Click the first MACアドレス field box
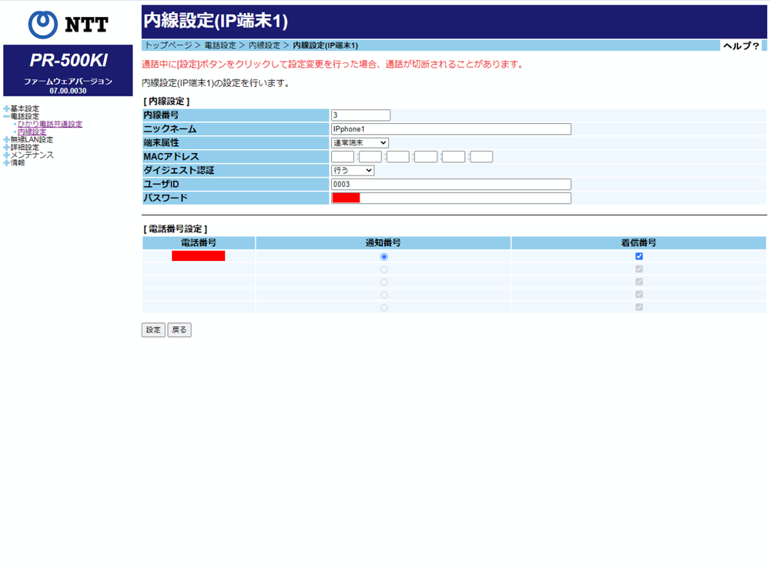 tap(343, 157)
